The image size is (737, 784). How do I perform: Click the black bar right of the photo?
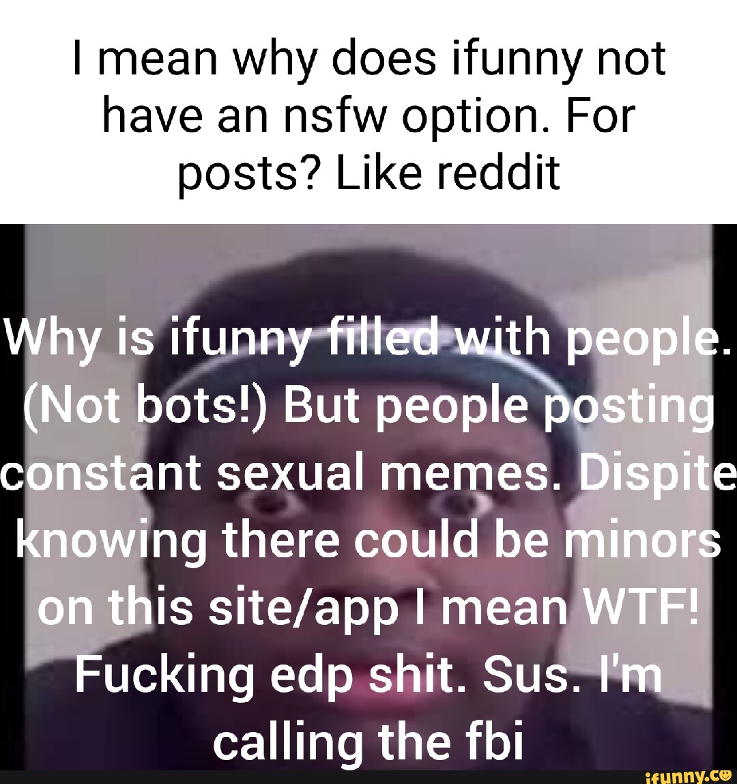click(x=725, y=497)
